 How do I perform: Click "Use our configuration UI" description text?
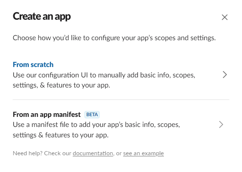103,75
